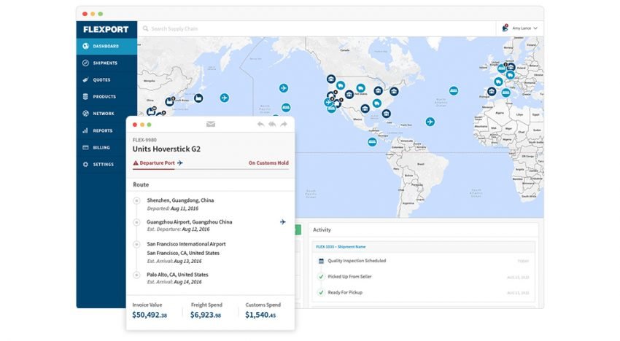Click the airplane marker south of Alaska
This screenshot has height=341, width=620.
[x=284, y=87]
